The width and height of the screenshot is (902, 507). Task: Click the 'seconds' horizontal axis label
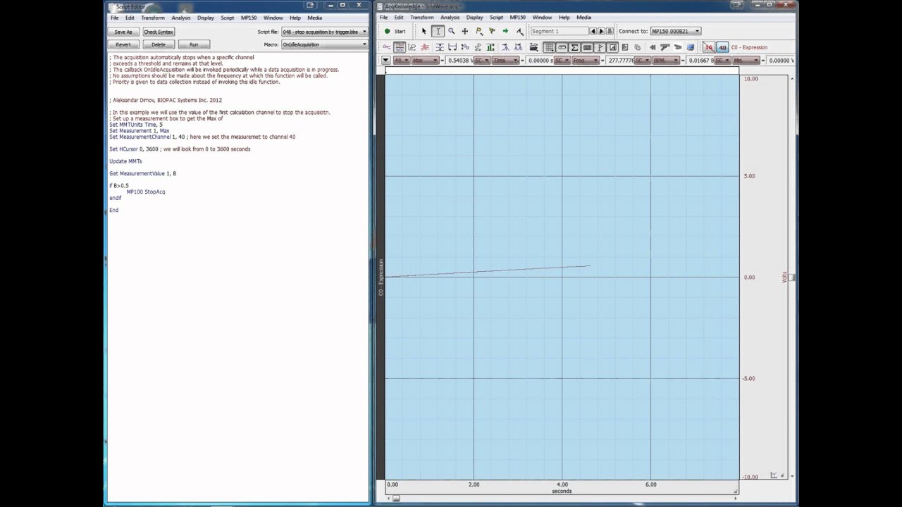[562, 491]
